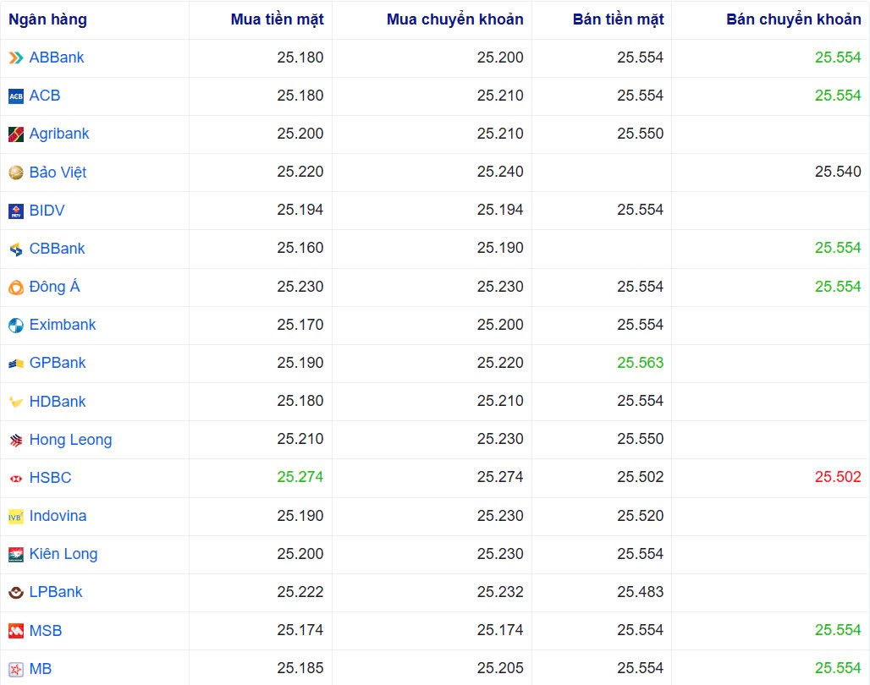Sort by Bán chuyển khoản column header

click(793, 19)
